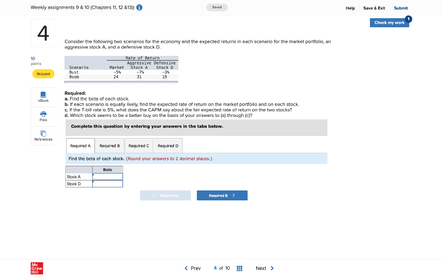Click the McGraw Hill logo

coord(36,268)
